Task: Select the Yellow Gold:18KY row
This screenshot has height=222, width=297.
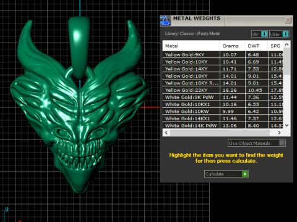Action: tap(223, 76)
